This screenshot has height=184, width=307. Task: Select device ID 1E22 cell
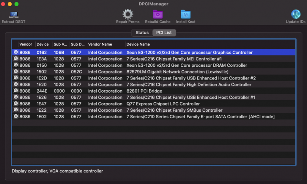[41, 110]
